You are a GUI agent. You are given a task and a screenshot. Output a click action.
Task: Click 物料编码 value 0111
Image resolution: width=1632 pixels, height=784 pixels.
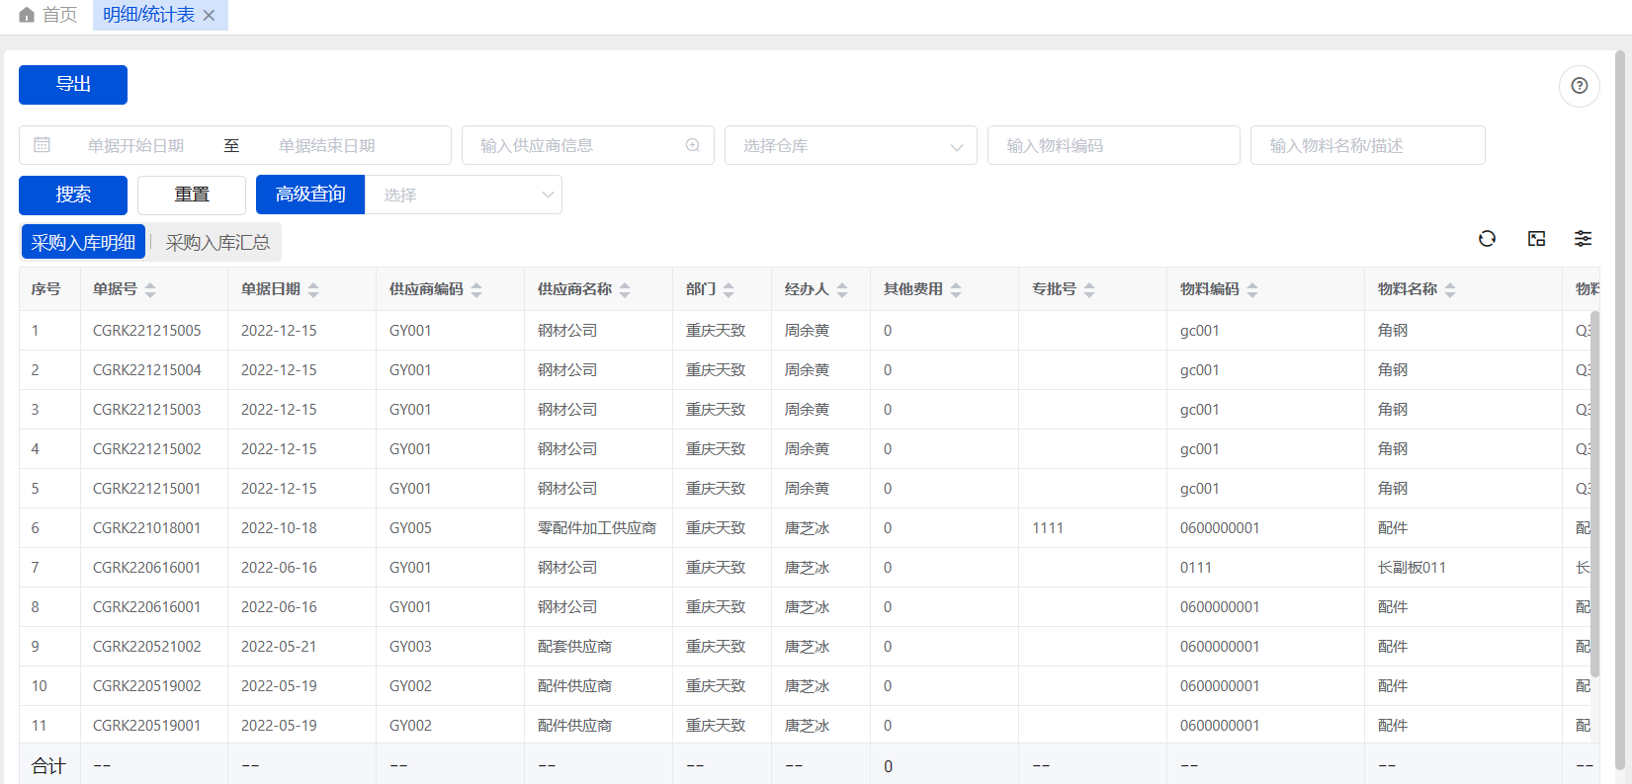[1196, 568]
